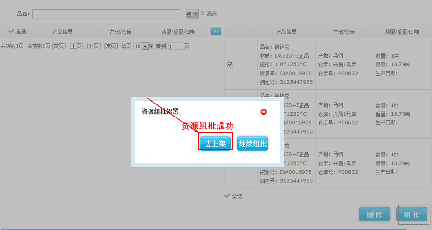This screenshot has height=230, width=432.
Task: Go to 首页 first page link
Action: (x=59, y=46)
